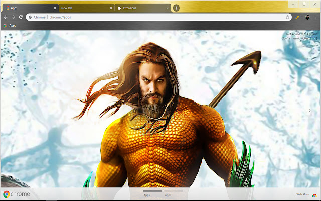Screen dimensions: 321x201
Task: Click the chrome logo at bottom left
Action: click(x=17, y=194)
